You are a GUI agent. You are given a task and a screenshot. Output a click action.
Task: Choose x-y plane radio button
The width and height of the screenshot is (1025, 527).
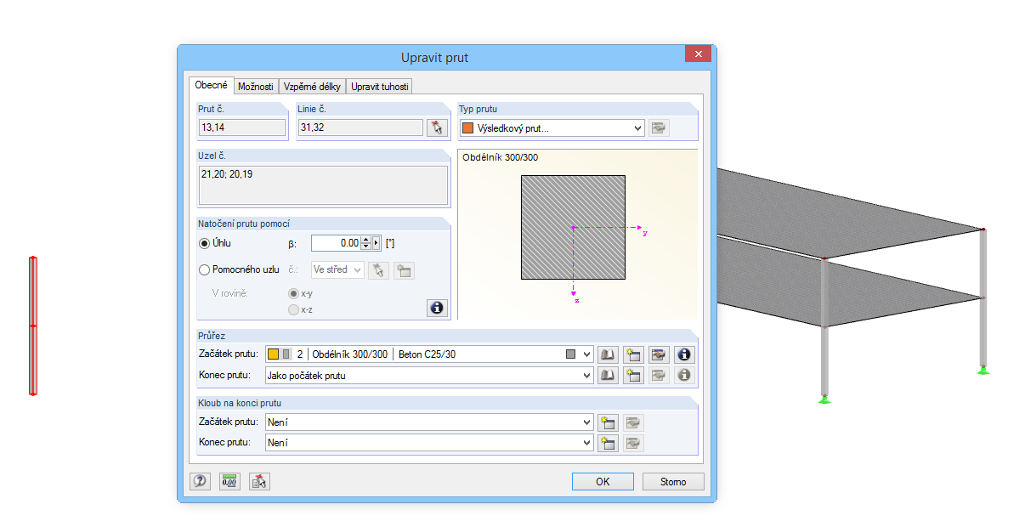294,293
